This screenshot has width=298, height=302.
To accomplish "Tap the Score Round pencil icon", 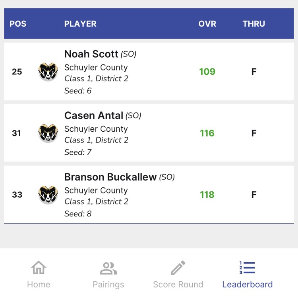I will (x=178, y=268).
